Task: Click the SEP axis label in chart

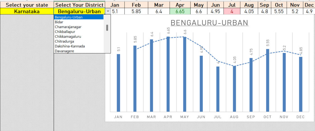Action: 251,117
